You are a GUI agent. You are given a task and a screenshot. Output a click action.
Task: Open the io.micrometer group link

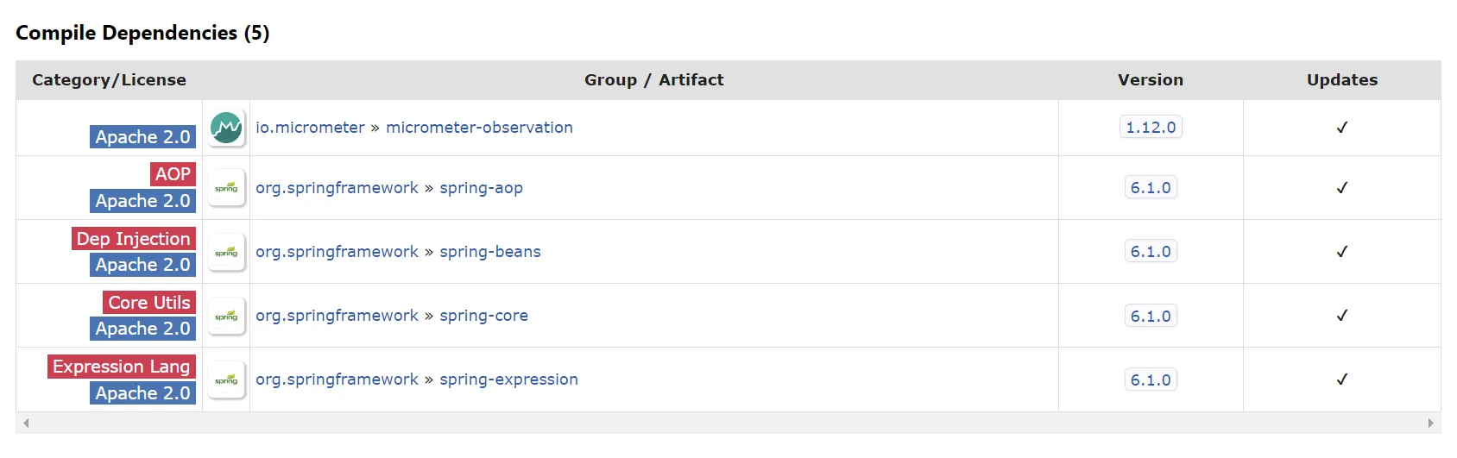[310, 128]
